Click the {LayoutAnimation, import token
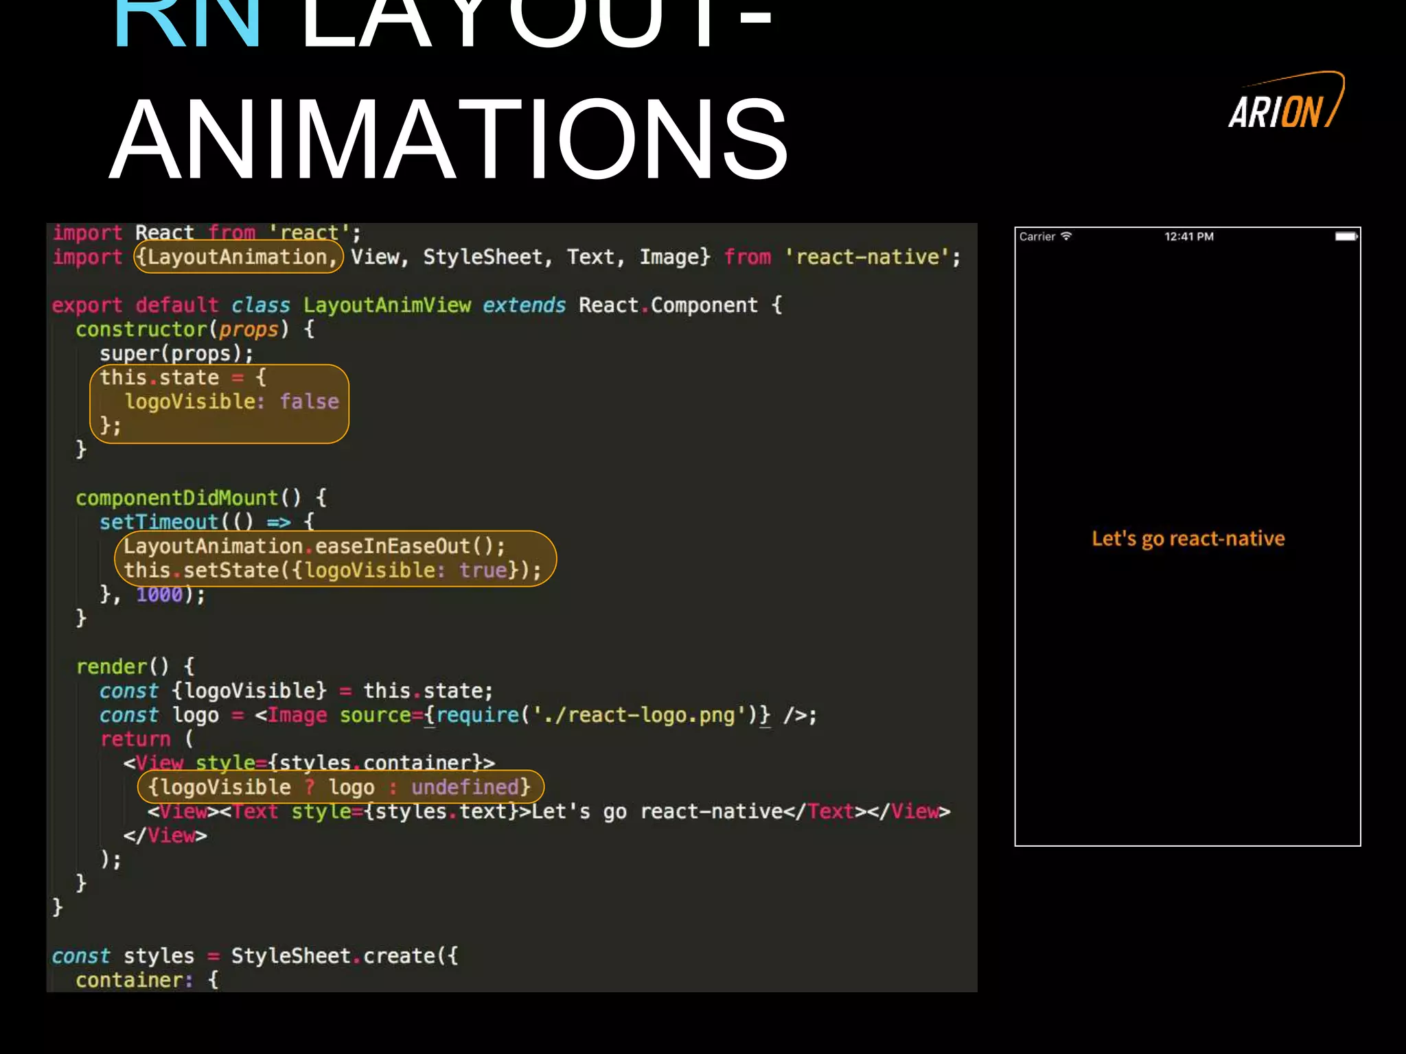Image resolution: width=1406 pixels, height=1054 pixels. [238, 257]
